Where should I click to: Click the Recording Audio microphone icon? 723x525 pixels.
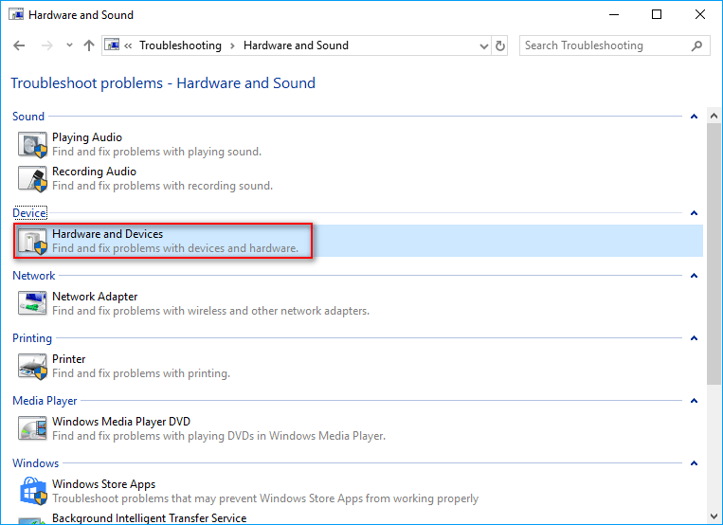point(32,178)
